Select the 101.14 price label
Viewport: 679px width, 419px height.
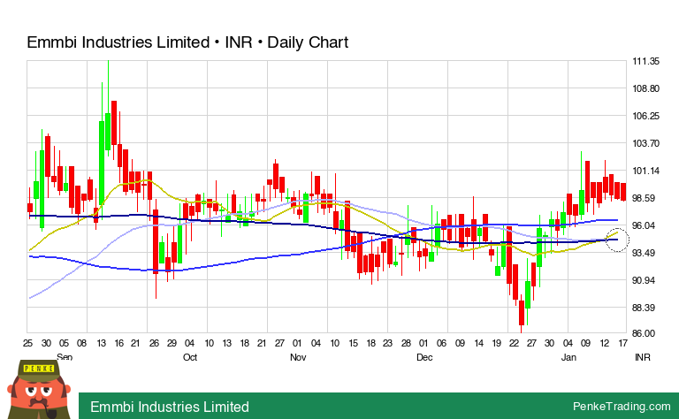646,171
